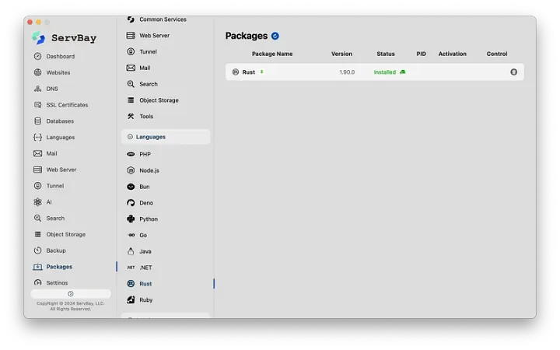Click the Rust package control button

click(x=513, y=72)
